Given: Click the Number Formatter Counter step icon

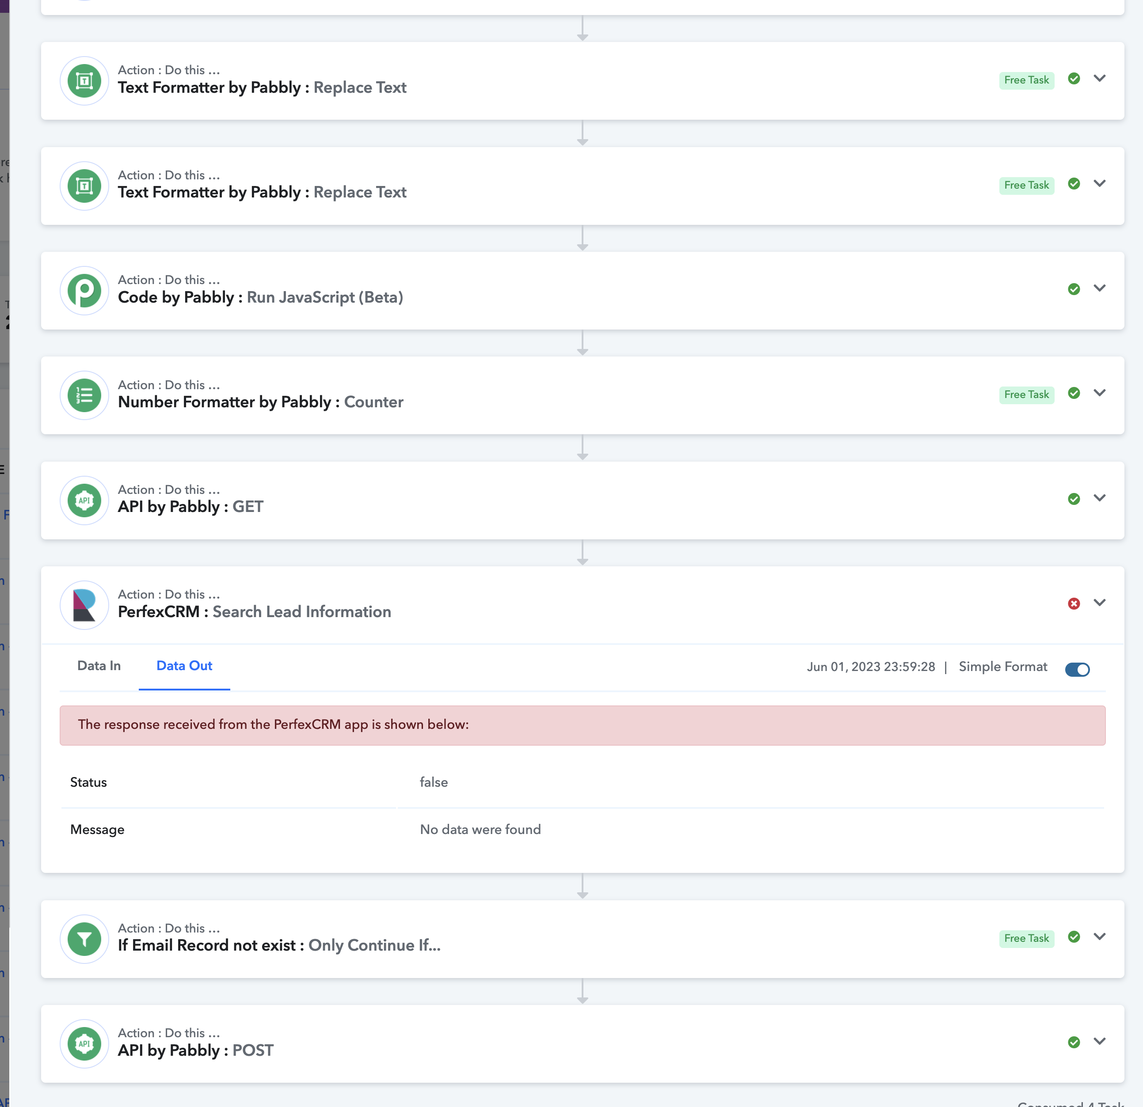Looking at the screenshot, I should coord(84,395).
